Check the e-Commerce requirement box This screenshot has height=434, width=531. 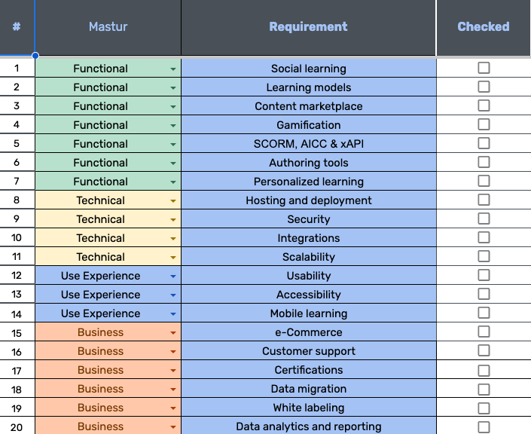point(484,332)
